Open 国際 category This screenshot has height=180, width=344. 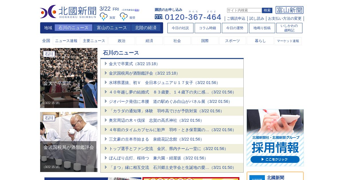click(x=205, y=41)
